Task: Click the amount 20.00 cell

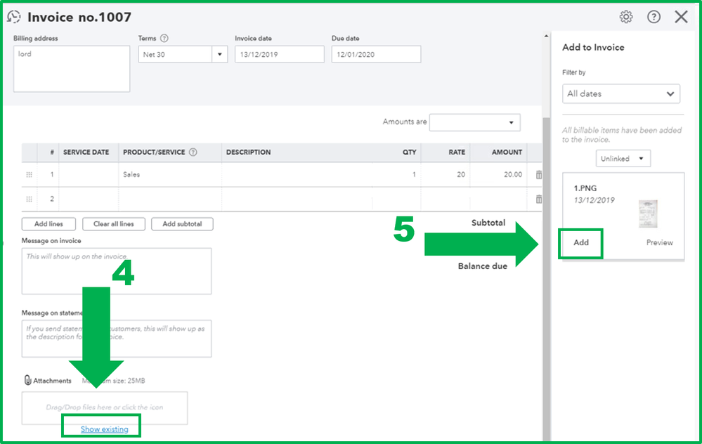Action: point(498,174)
